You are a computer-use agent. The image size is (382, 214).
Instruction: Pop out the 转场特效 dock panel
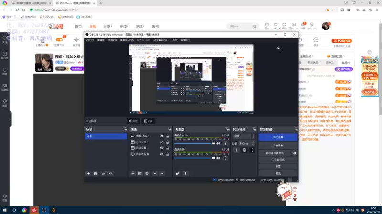[255, 129]
